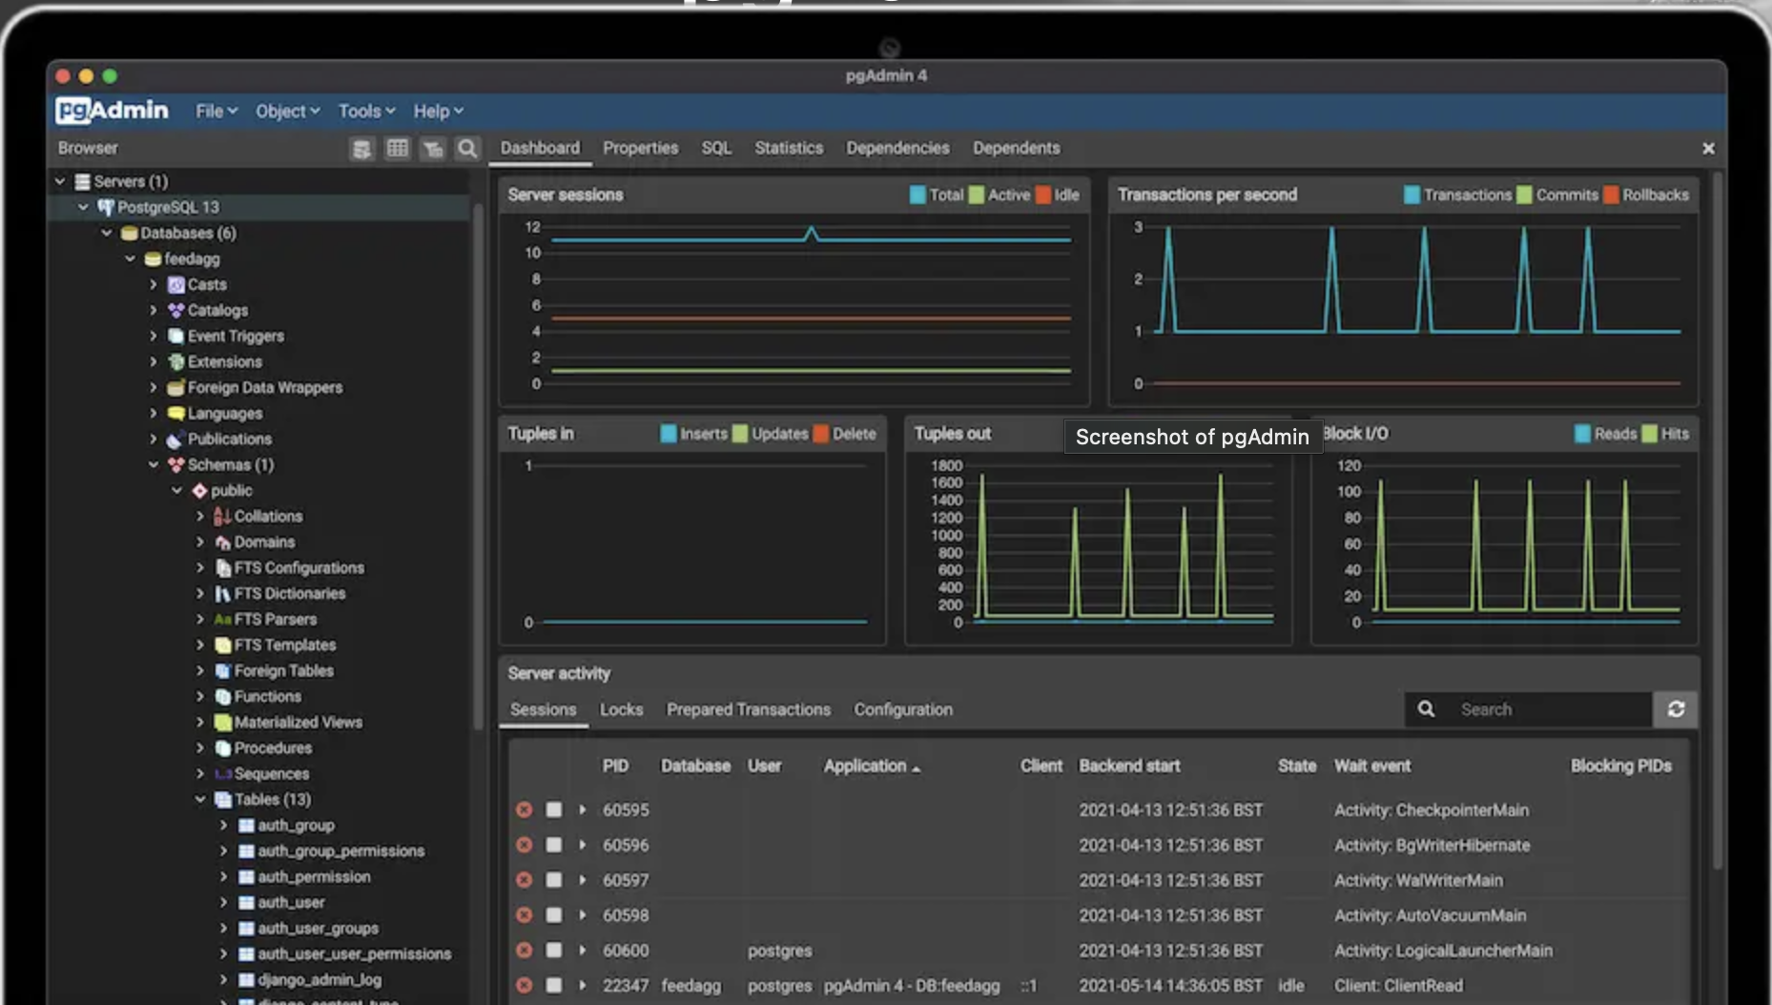This screenshot has height=1005, width=1772.
Task: Open the Prepared Transactions view
Action: click(748, 709)
